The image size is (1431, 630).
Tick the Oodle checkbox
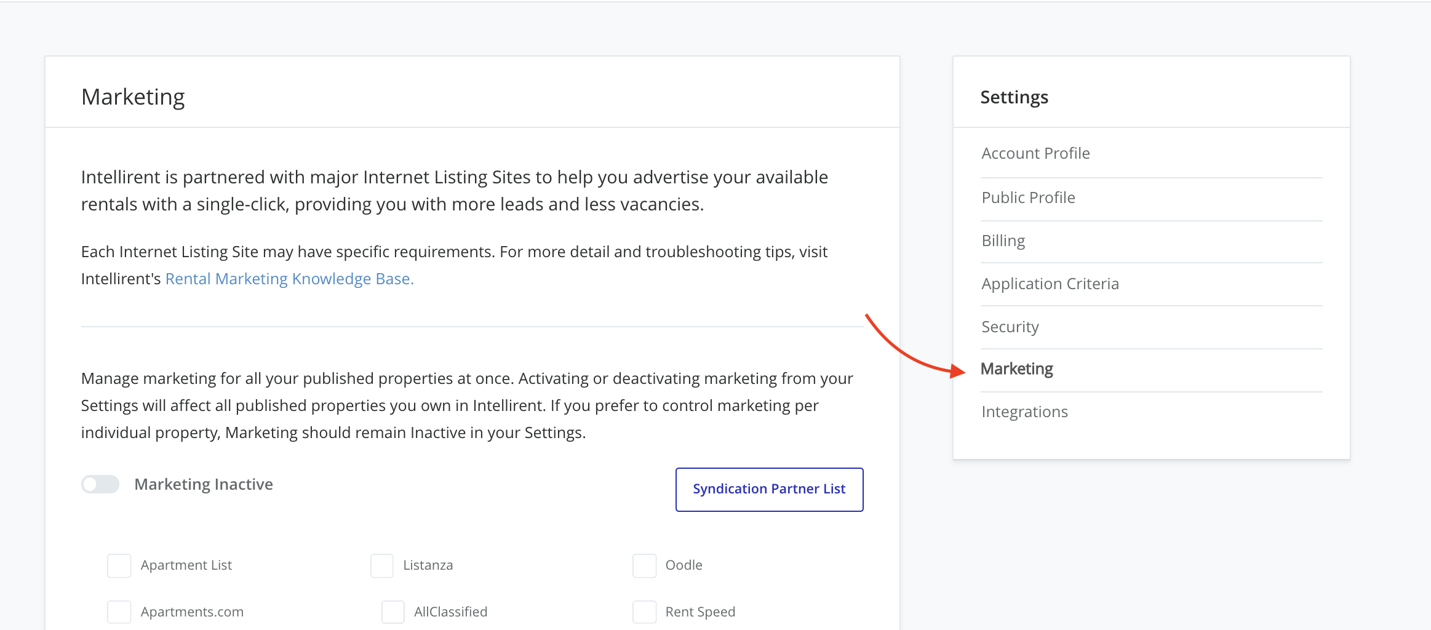point(644,565)
